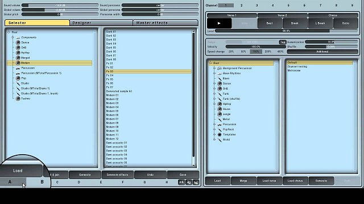This screenshot has width=364, height=204.
Task: Select preset slot F
Action: [x=123, y=182]
